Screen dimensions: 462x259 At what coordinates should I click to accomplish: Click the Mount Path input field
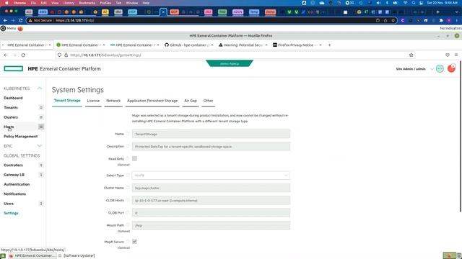(211, 225)
